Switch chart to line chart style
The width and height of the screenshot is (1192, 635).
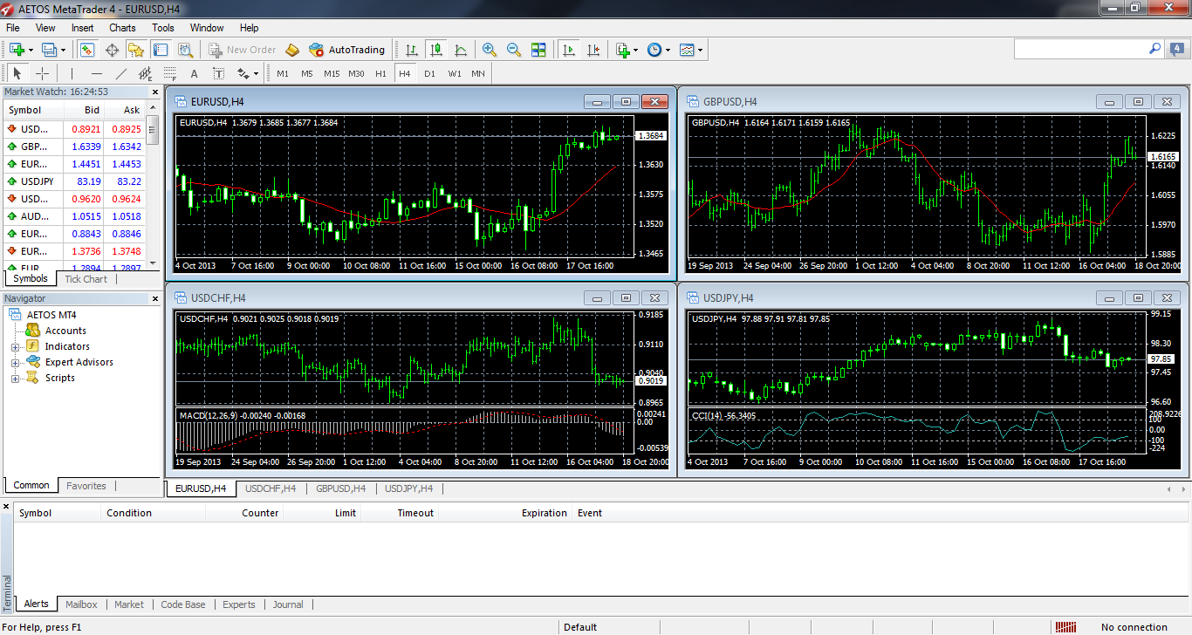(461, 50)
